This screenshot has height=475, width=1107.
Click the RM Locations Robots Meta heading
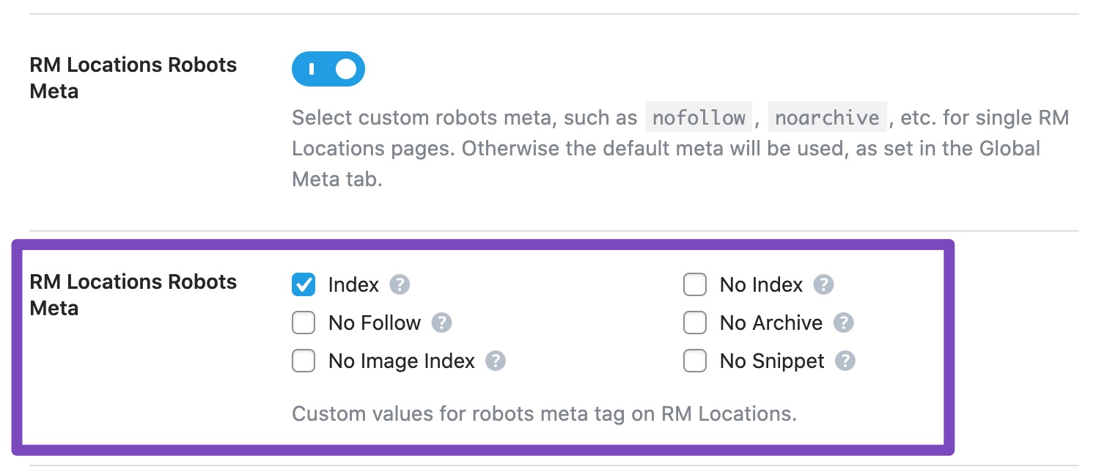pyautogui.click(x=133, y=295)
